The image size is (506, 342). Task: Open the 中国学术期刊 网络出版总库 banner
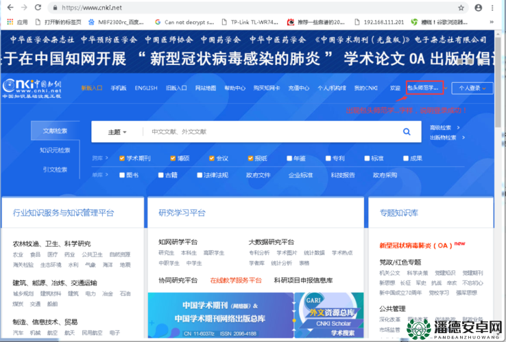point(220,315)
